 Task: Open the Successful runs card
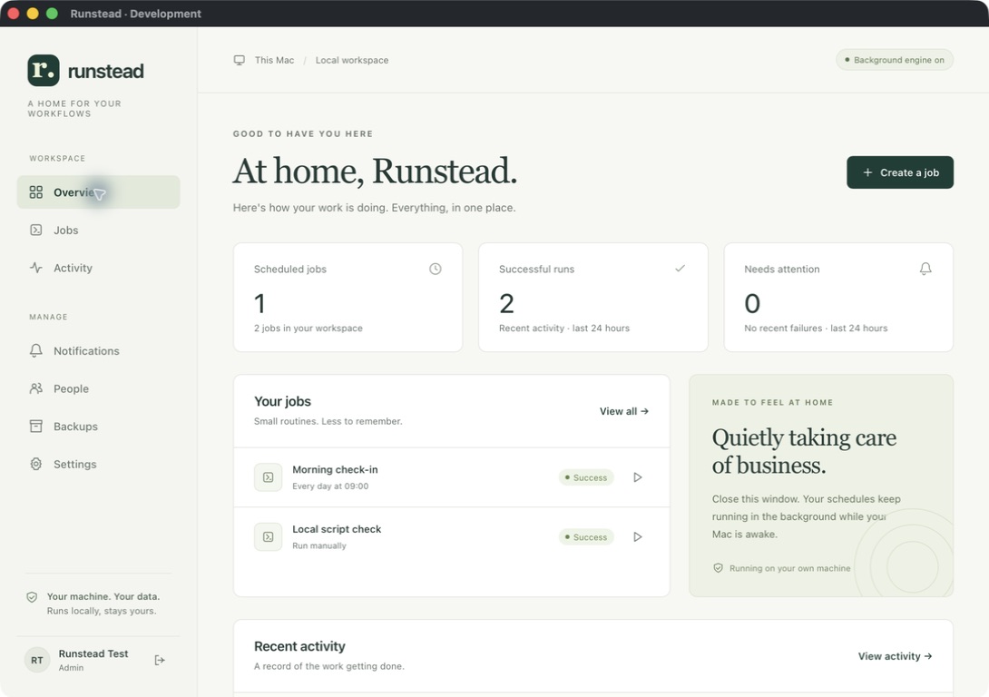(x=593, y=297)
